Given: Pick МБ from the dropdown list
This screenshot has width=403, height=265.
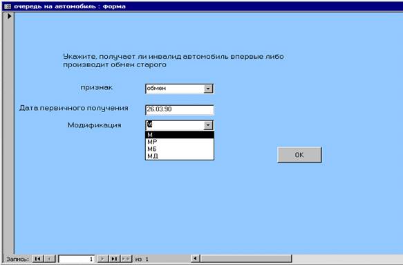Looking at the screenshot, I should pyautogui.click(x=180, y=149).
